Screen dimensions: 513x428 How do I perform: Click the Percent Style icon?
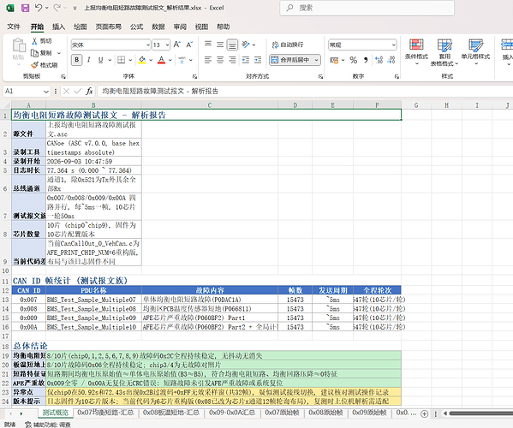354,60
